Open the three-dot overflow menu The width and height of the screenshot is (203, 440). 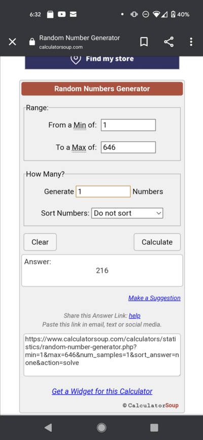click(191, 42)
